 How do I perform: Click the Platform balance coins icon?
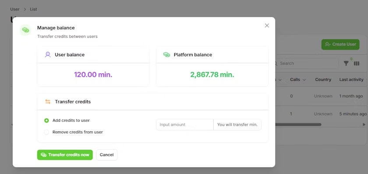pyautogui.click(x=166, y=55)
